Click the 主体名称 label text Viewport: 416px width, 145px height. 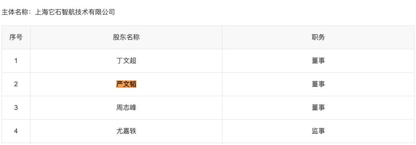pyautogui.click(x=15, y=12)
